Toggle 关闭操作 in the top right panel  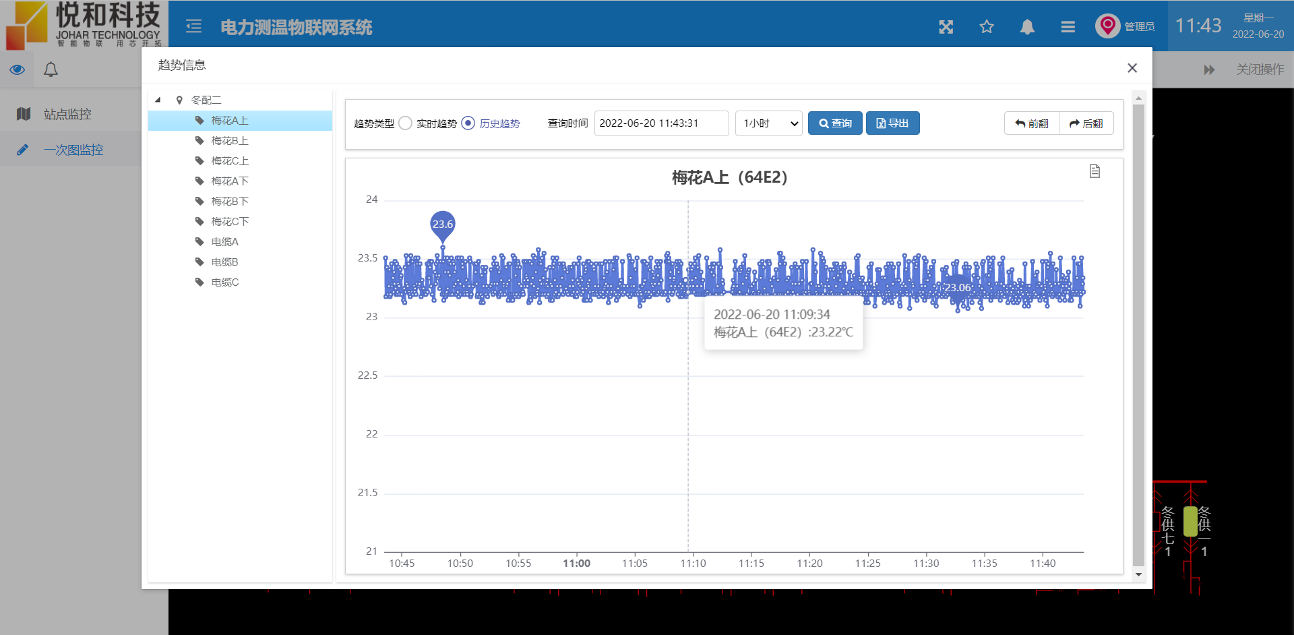coord(1259,69)
